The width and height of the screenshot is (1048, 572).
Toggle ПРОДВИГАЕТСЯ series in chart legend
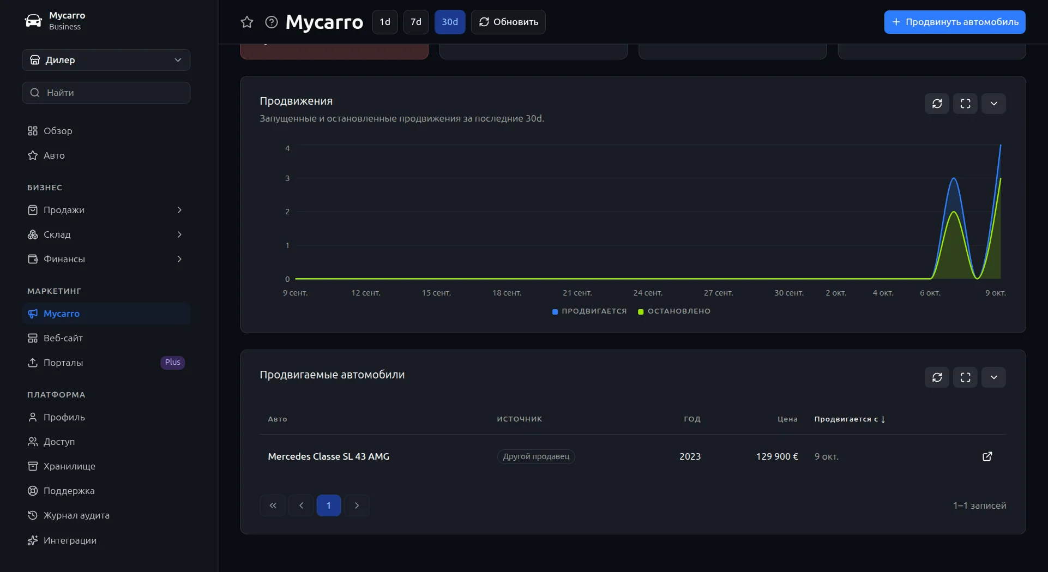pos(589,311)
